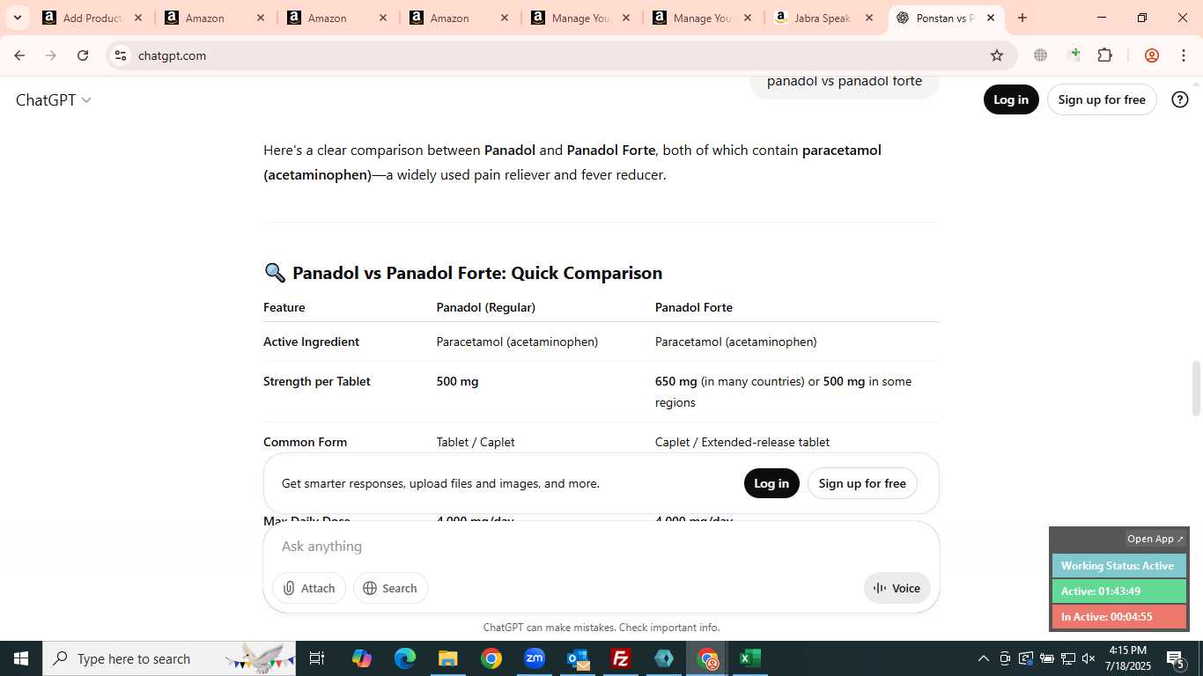The image size is (1203, 676).
Task: Expand the ChatGPT model dropdown
Action: (x=54, y=100)
